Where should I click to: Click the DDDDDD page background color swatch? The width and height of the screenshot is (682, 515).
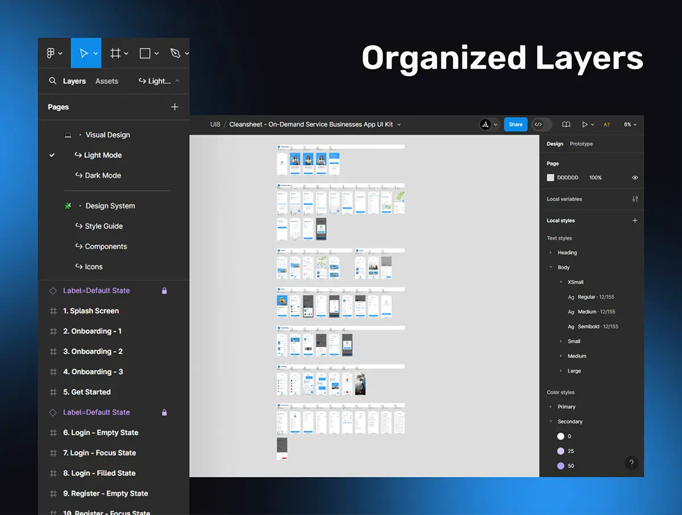pos(550,178)
